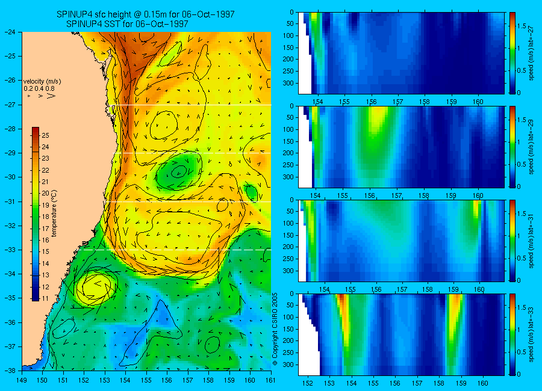Open the lat=-27 speed cross-section panel
The height and width of the screenshot is (391, 542).
click(x=401, y=53)
